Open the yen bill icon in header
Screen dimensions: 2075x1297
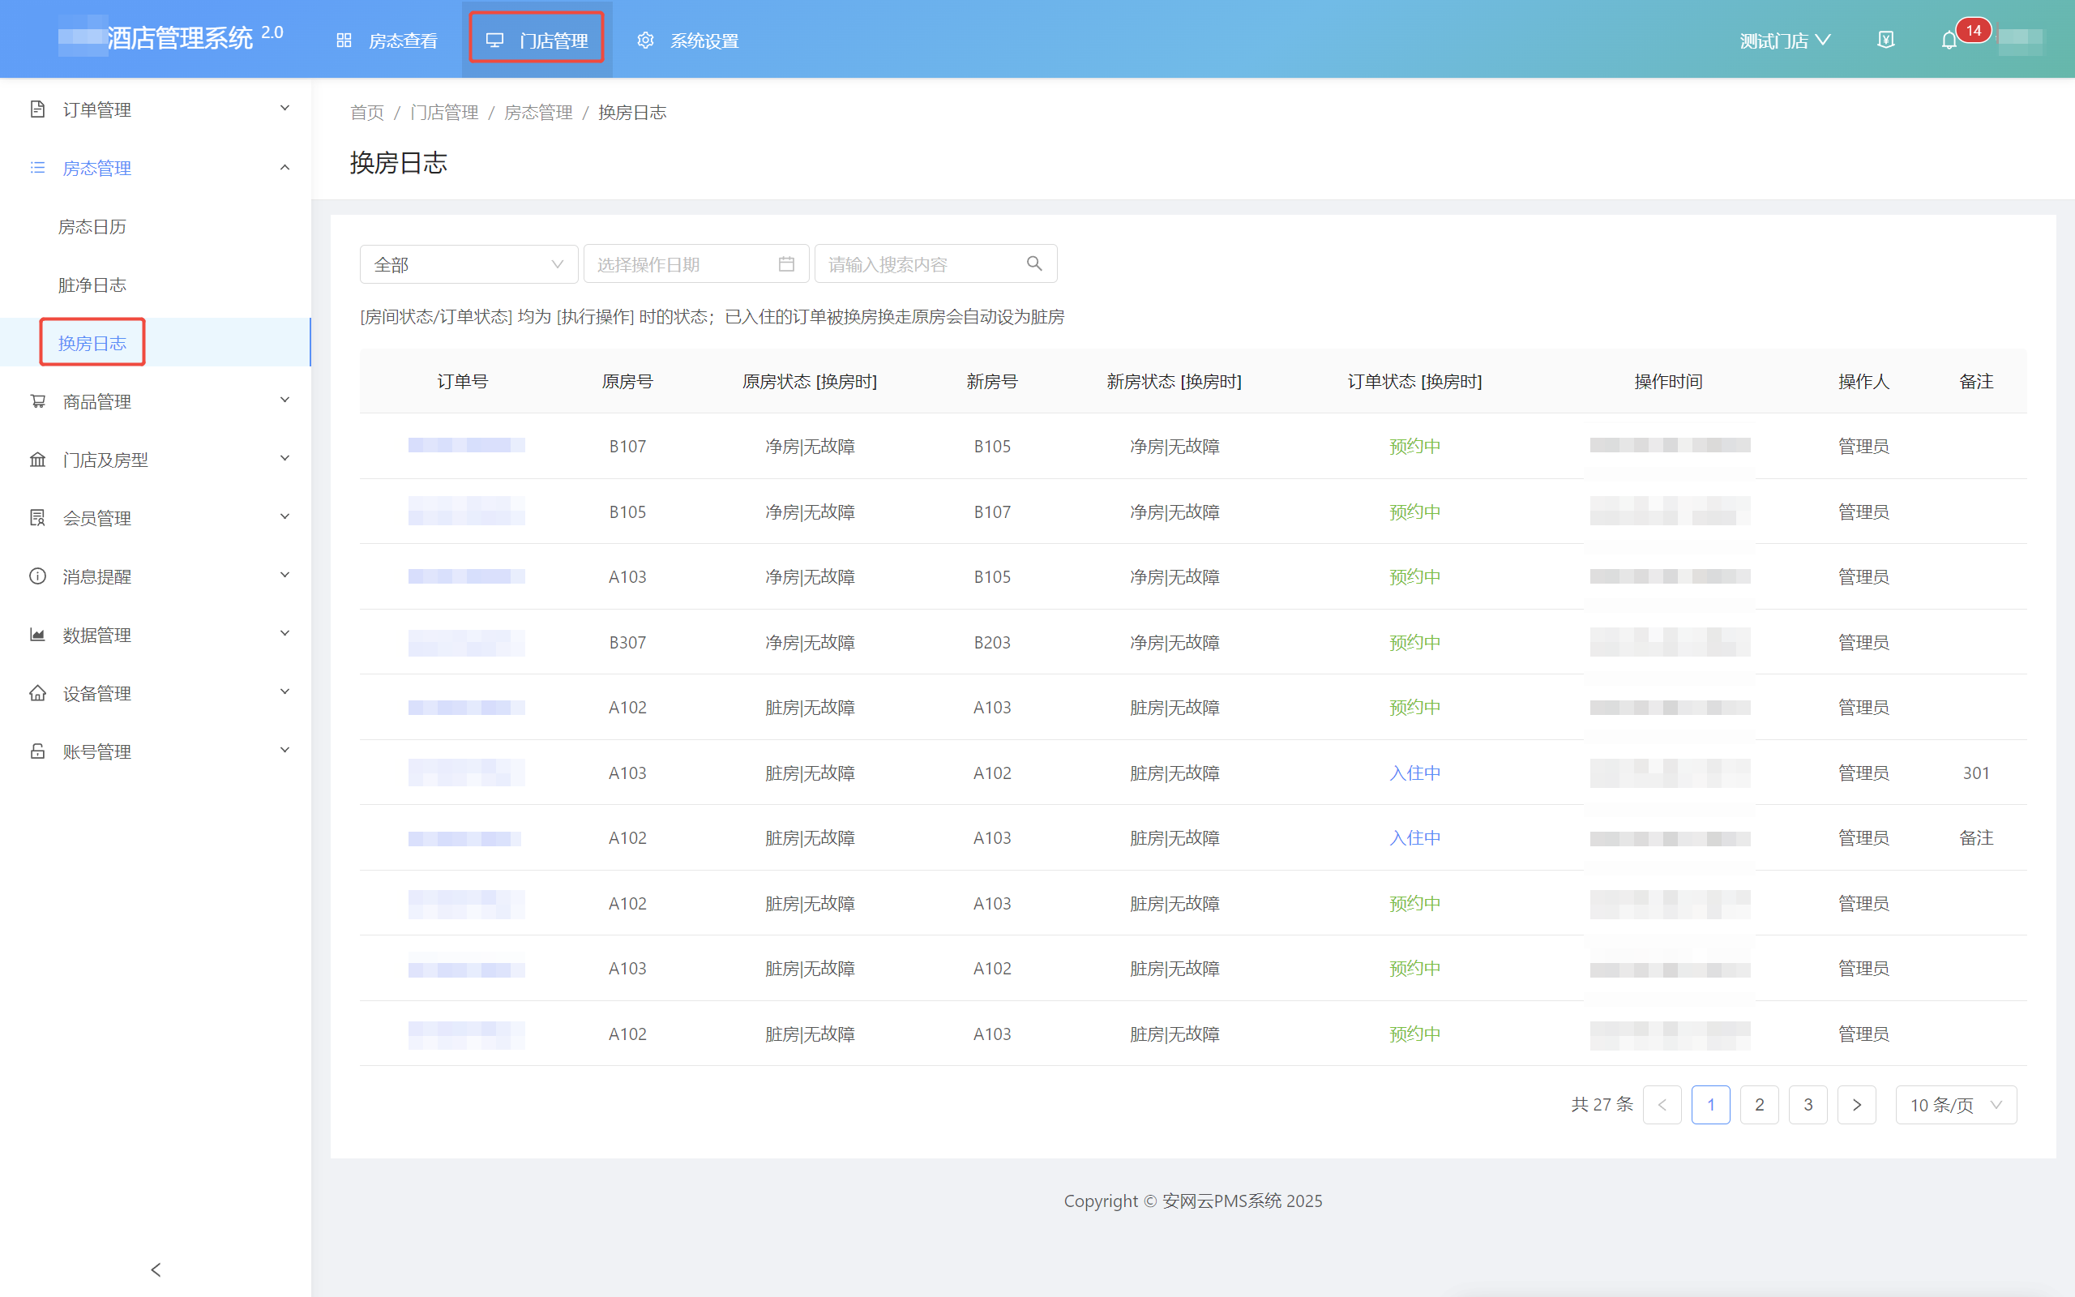click(x=1885, y=41)
